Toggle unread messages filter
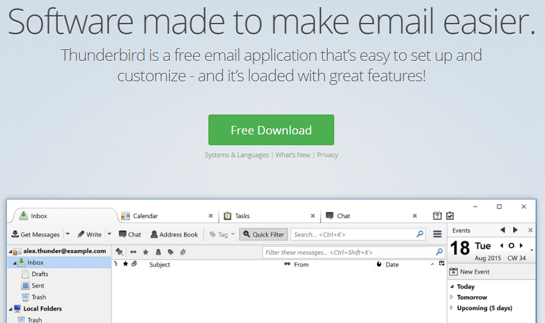The height and width of the screenshot is (323, 545). tap(133, 252)
